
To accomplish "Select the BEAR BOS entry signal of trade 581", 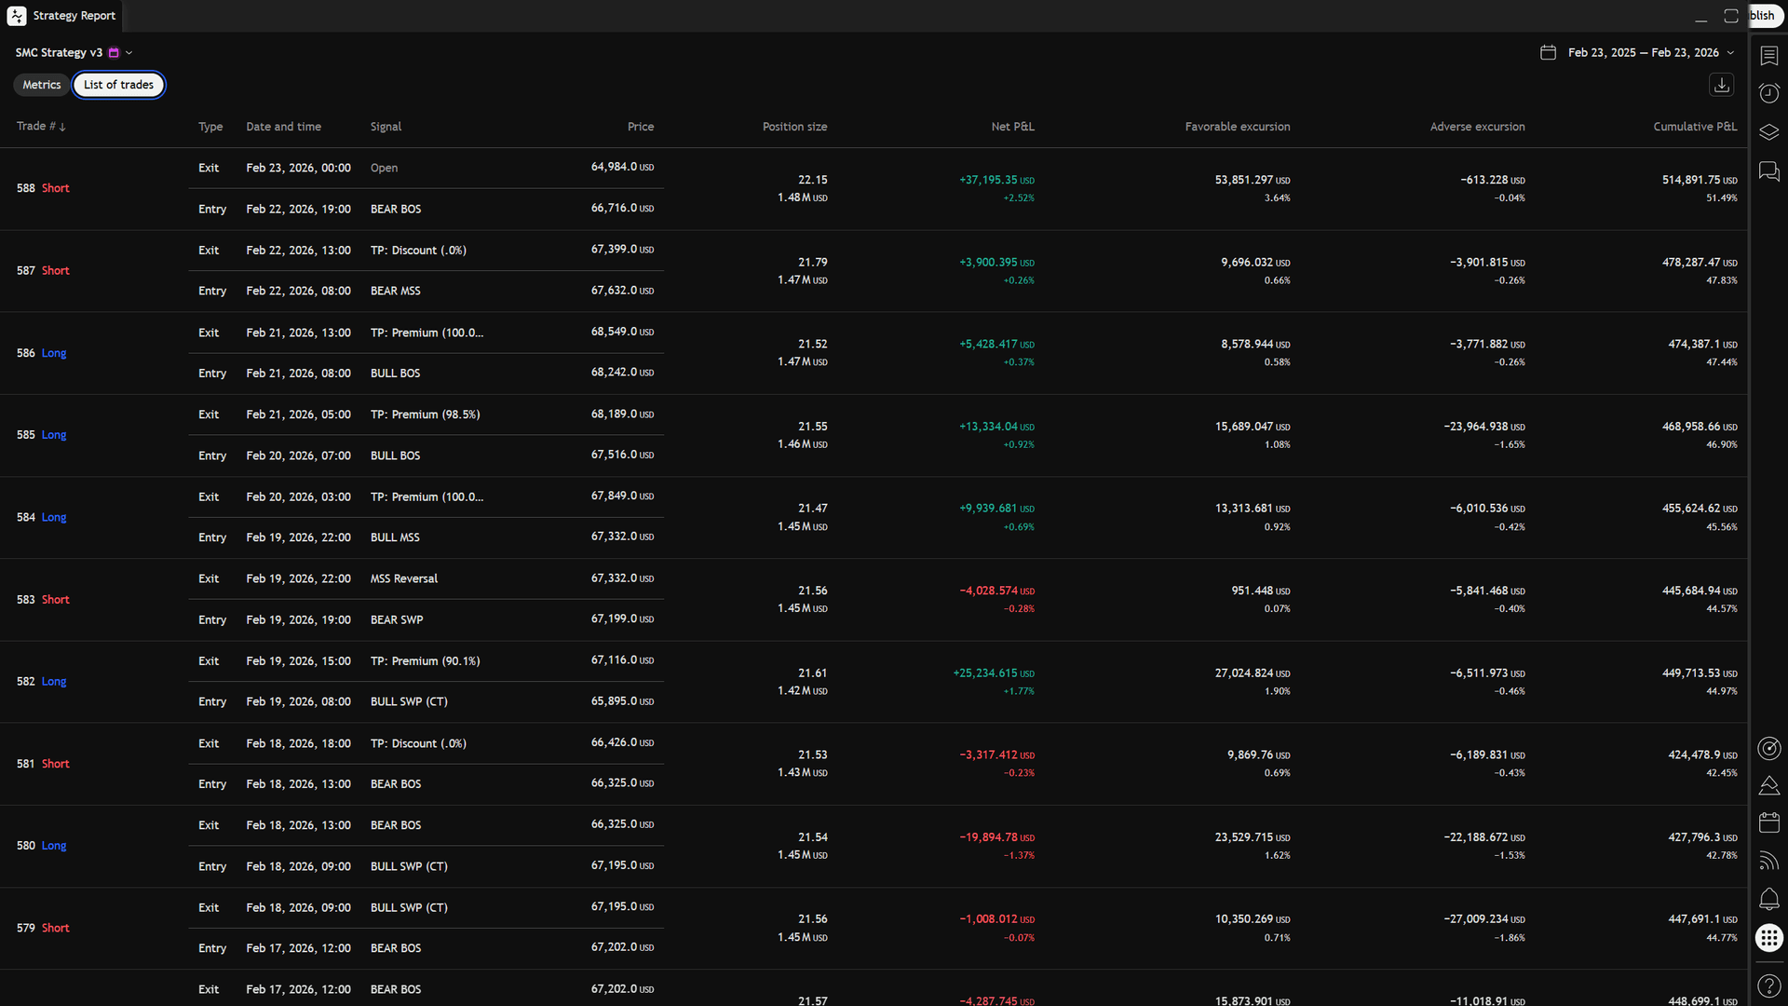I will tap(396, 783).
